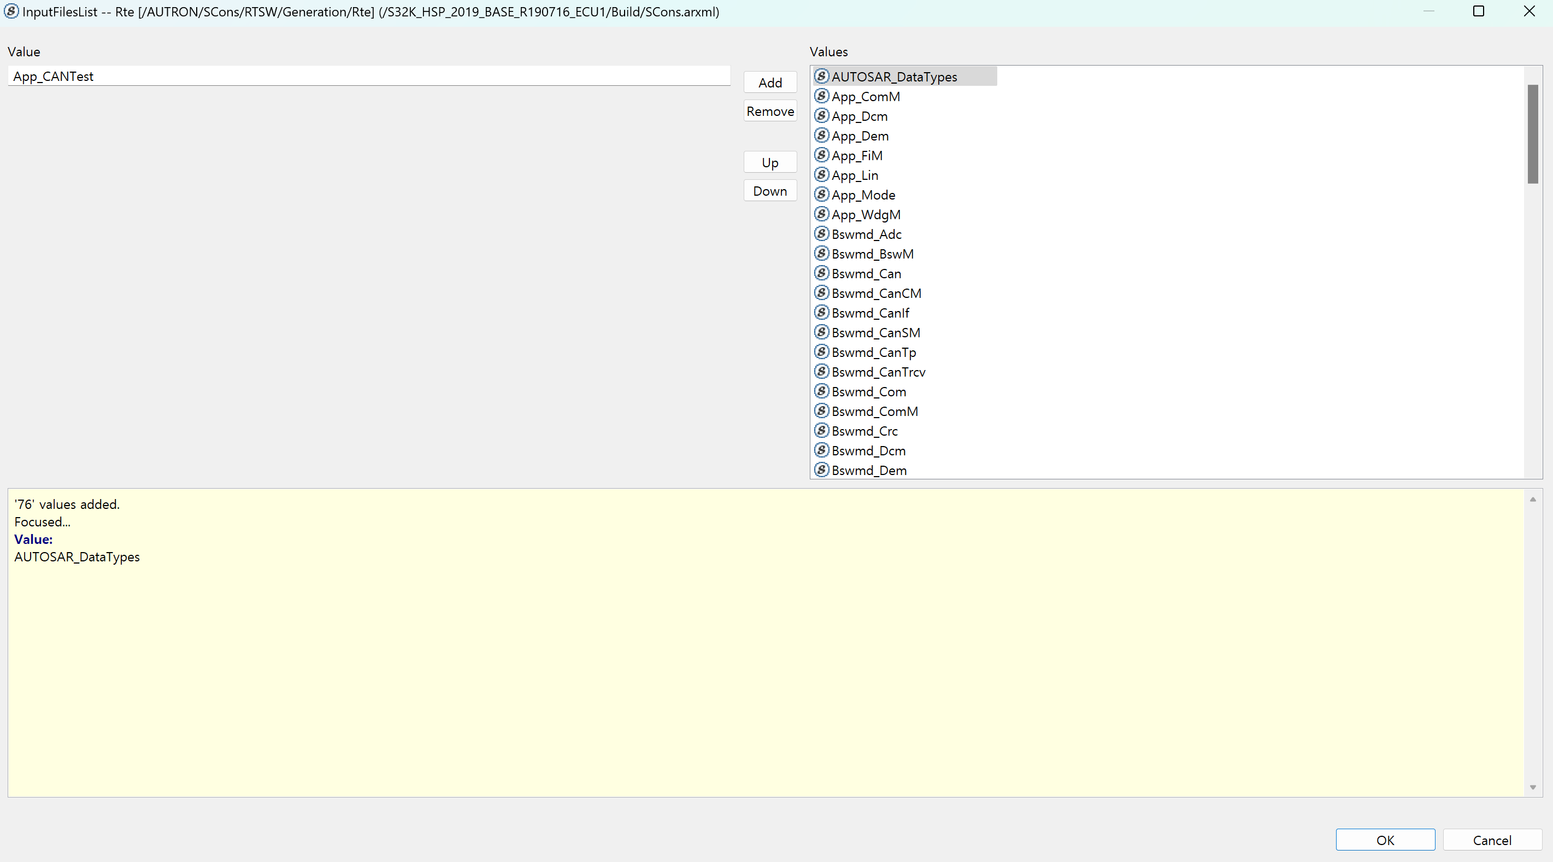Click the icon next to App_ComM

tap(821, 96)
